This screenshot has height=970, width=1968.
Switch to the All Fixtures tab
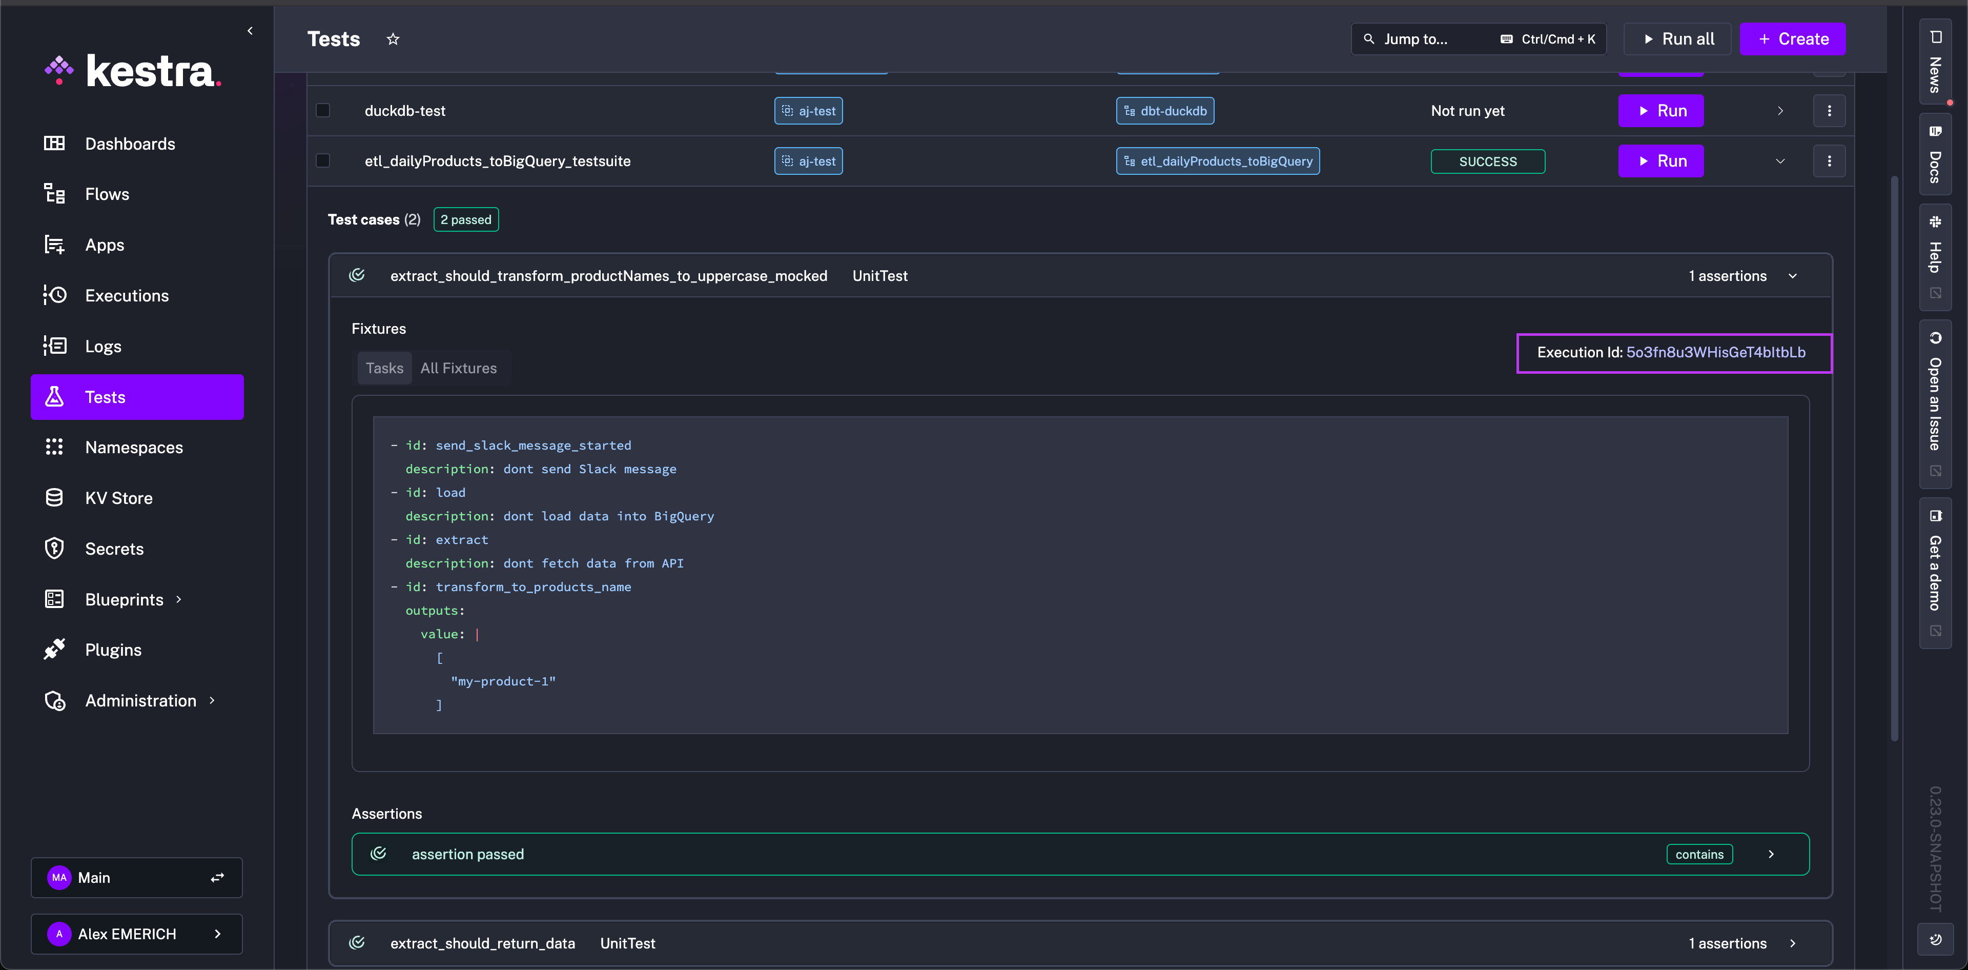pyautogui.click(x=458, y=368)
